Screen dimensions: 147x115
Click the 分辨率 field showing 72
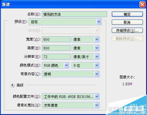[x=56, y=57]
